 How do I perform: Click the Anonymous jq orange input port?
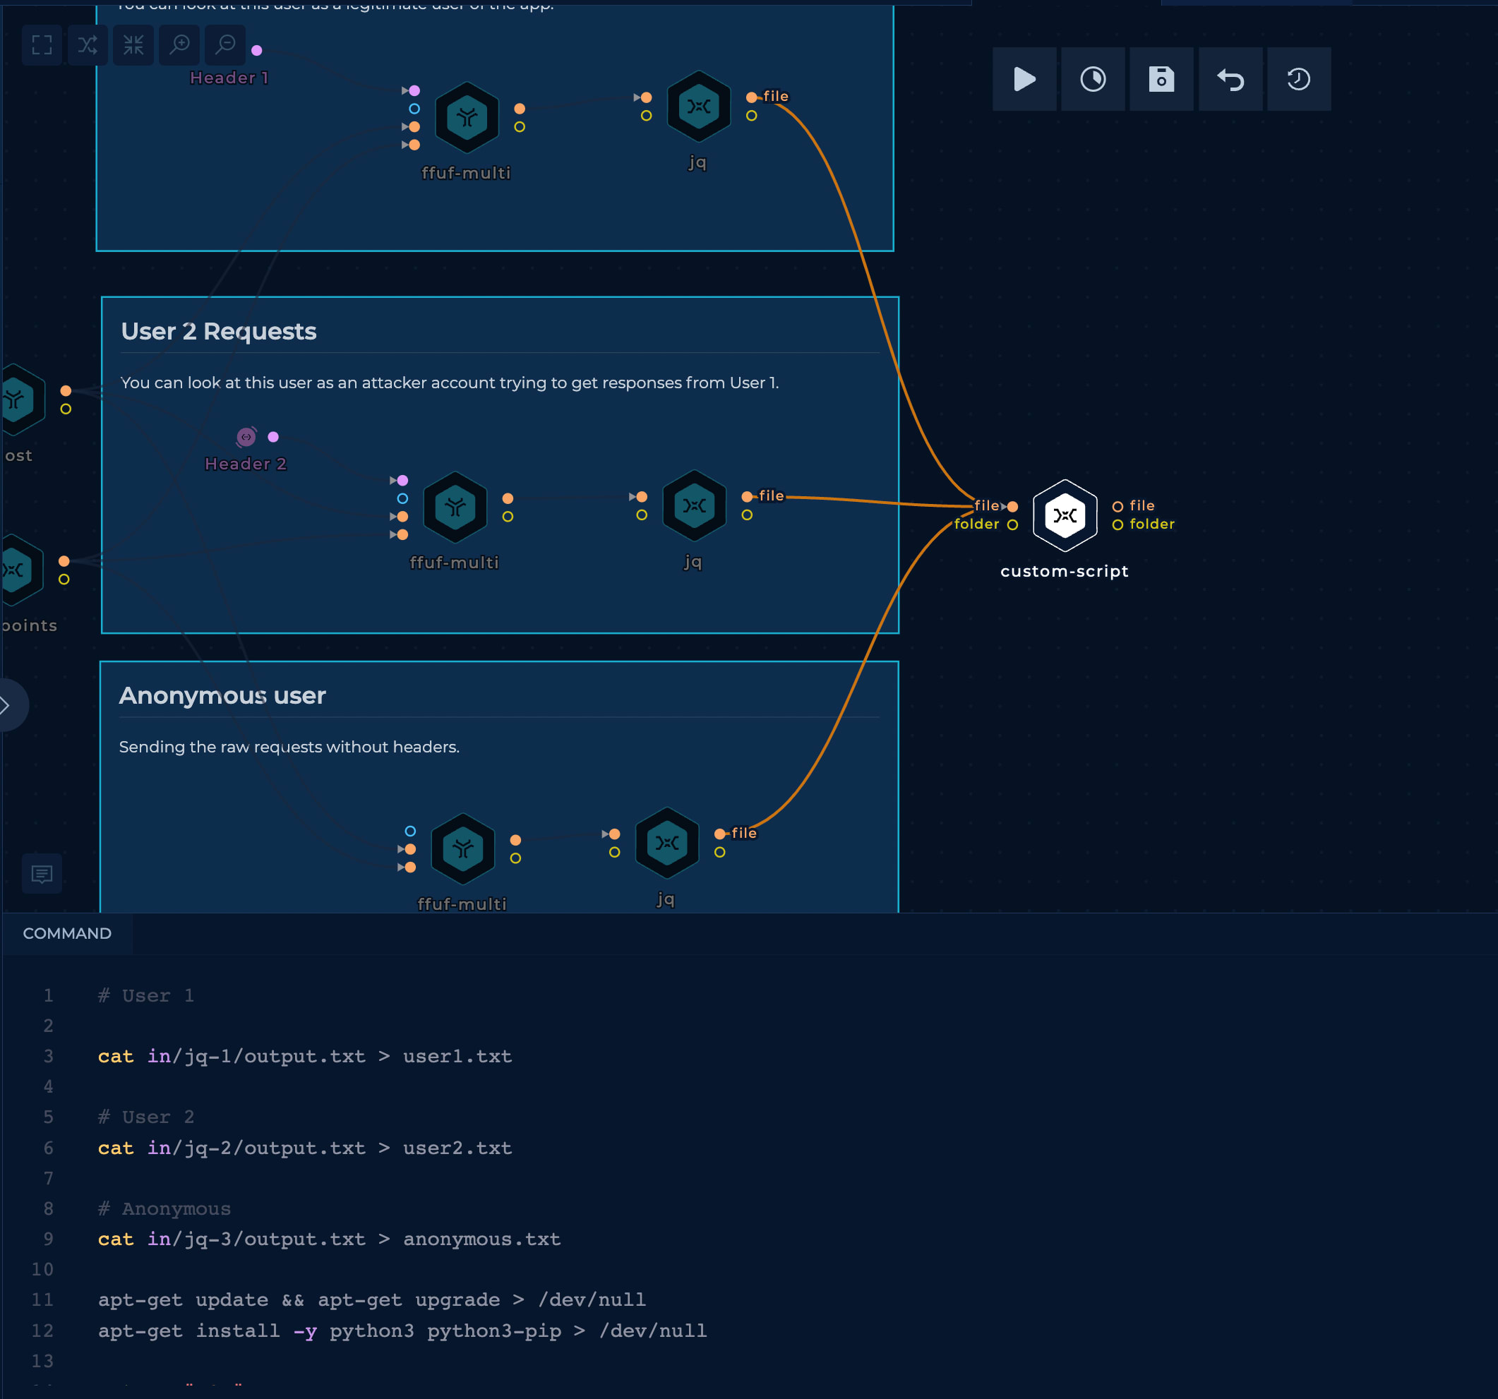[614, 834]
